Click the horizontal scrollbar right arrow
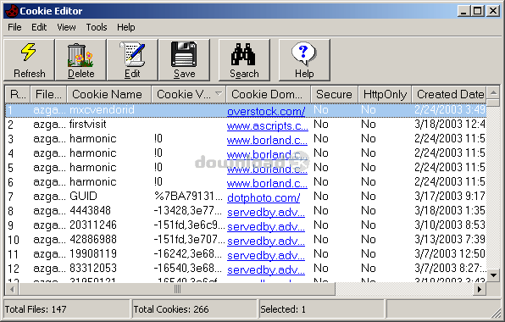505x322 pixels. [x=480, y=289]
